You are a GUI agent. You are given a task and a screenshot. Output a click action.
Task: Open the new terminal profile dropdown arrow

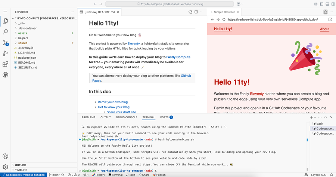tap(315, 118)
